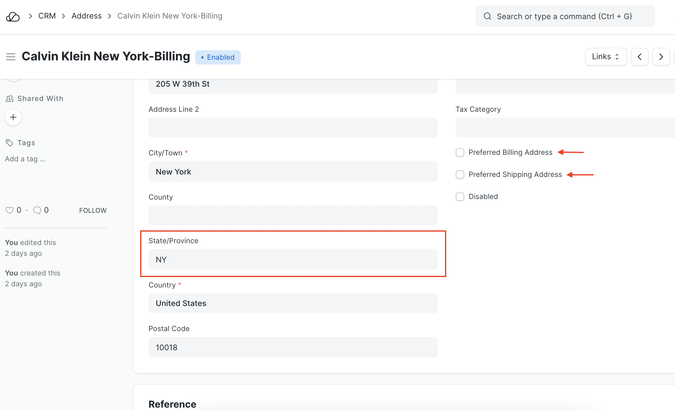The width and height of the screenshot is (675, 410).
Task: Click the heart like icon
Action: [10, 210]
